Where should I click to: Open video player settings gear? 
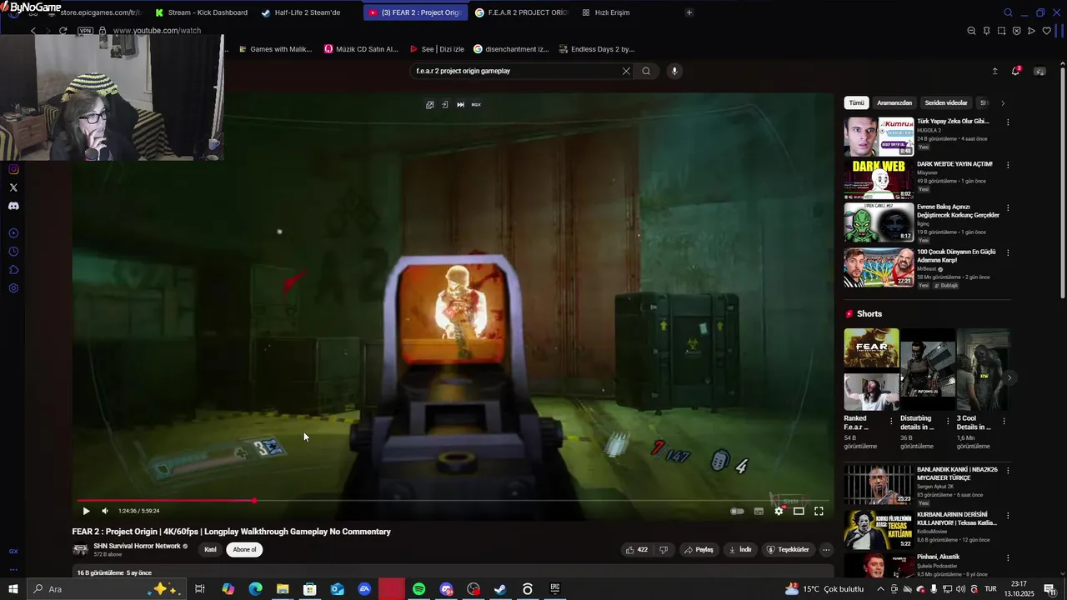pos(779,511)
